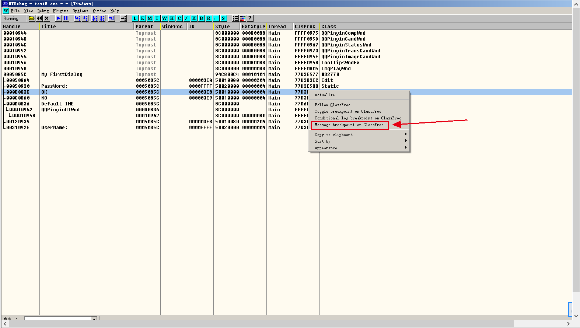Click the Step into toolbar icon
The image size is (580, 328).
pyautogui.click(x=78, y=18)
